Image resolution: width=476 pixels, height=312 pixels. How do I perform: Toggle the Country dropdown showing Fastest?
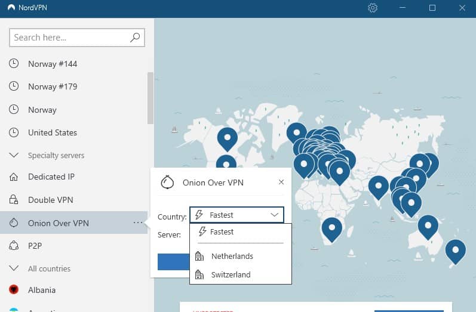pyautogui.click(x=237, y=215)
